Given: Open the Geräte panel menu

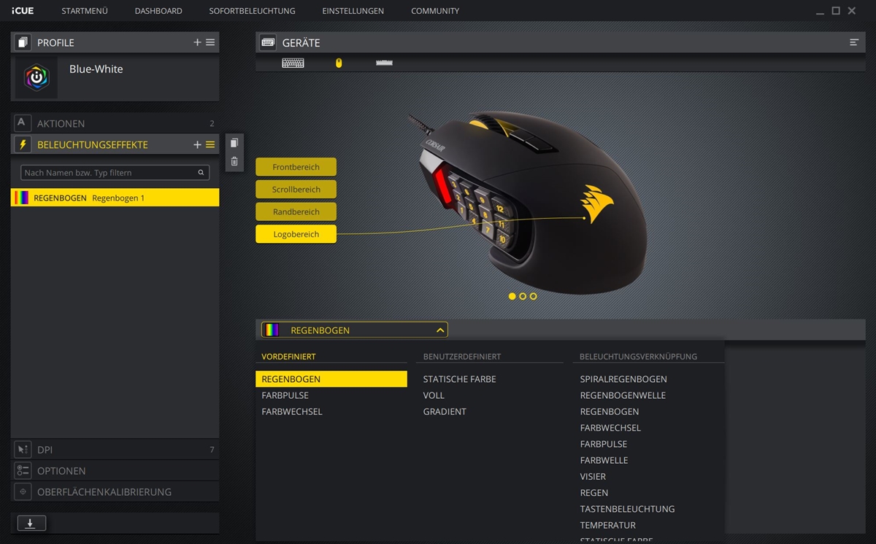Looking at the screenshot, I should pyautogui.click(x=854, y=42).
